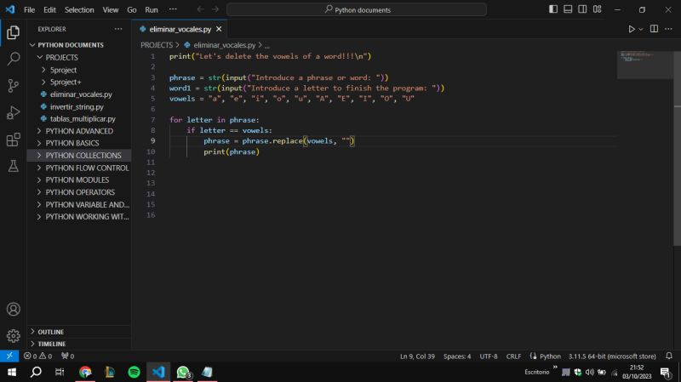Open the File menu
The width and height of the screenshot is (681, 382).
(29, 9)
